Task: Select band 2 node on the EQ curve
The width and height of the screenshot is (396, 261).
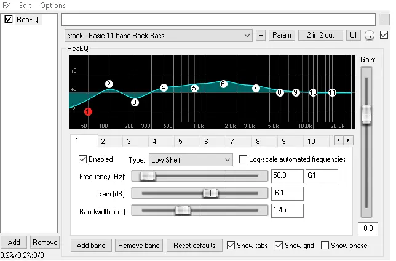Action: click(x=109, y=84)
